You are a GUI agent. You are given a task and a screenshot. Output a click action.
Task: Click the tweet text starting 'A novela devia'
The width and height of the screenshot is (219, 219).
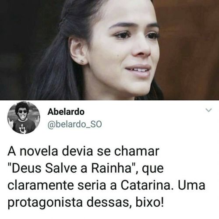[106, 177]
